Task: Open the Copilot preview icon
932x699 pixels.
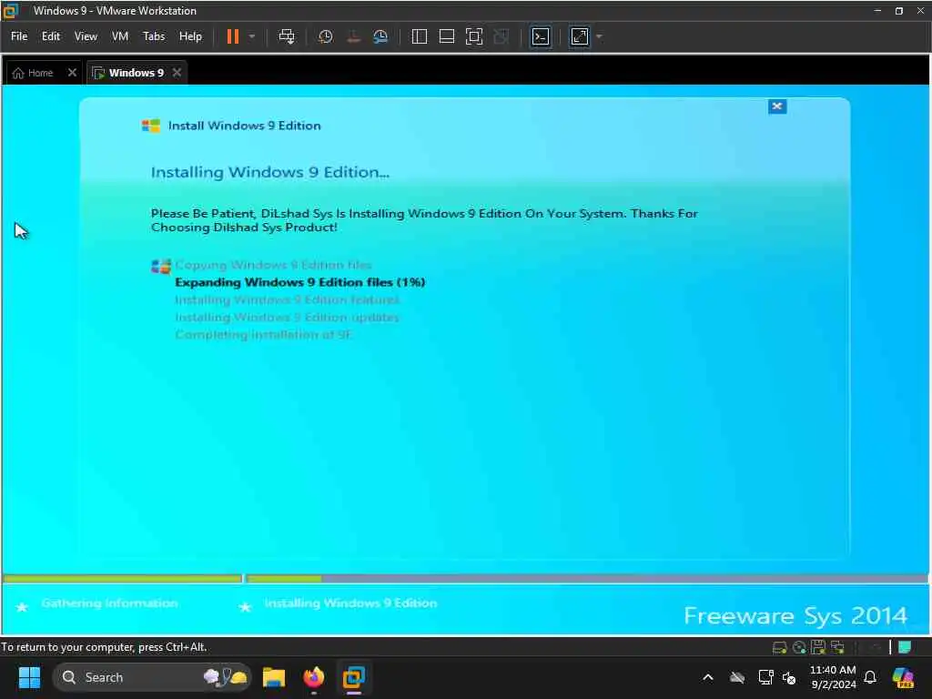Action: pyautogui.click(x=902, y=677)
